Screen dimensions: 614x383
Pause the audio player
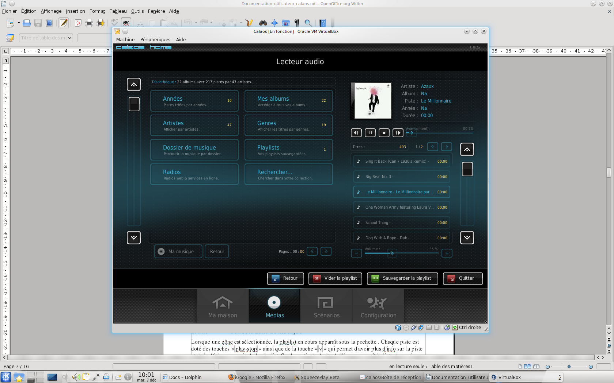coord(370,133)
